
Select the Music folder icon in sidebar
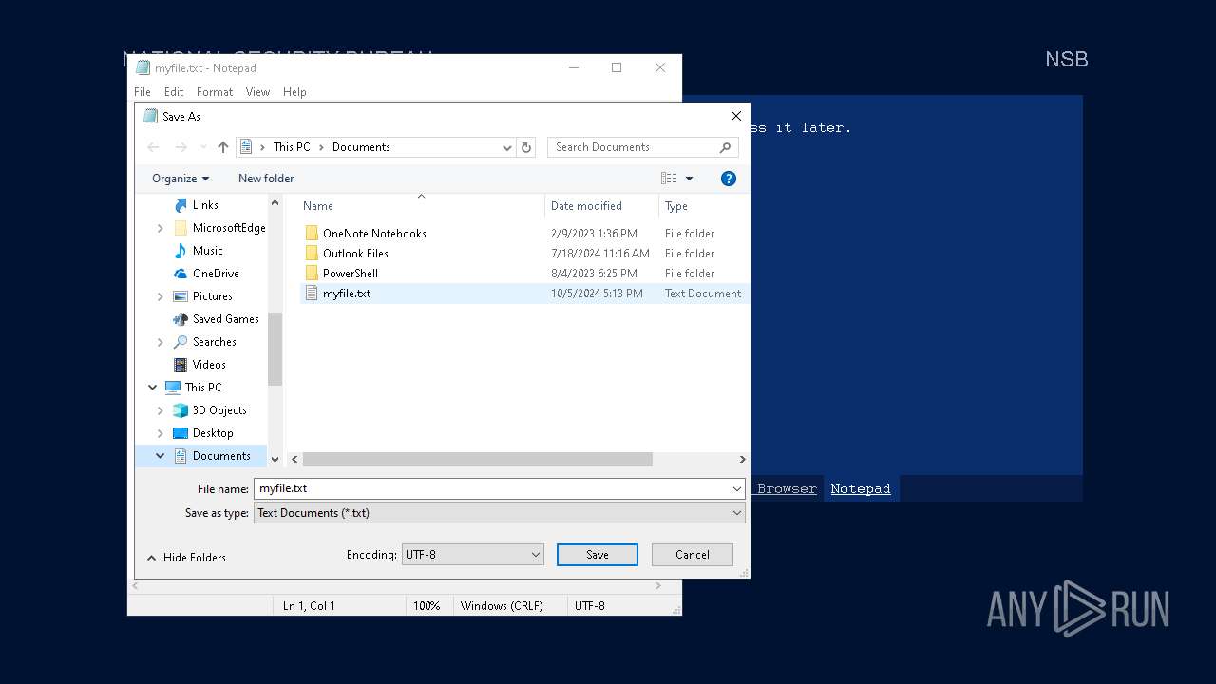tap(180, 251)
